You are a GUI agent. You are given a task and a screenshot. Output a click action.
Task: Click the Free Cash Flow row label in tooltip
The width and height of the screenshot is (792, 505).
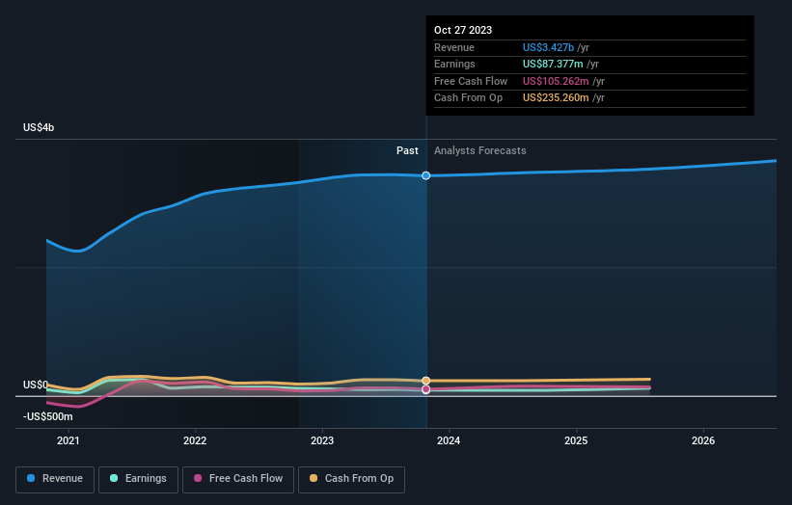click(x=471, y=81)
